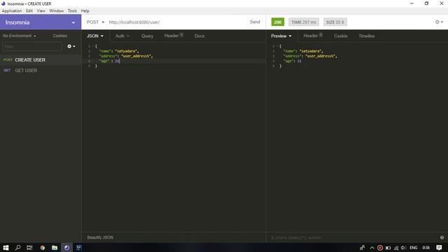Viewport: 448px width, 252px height.
Task: Change the JSON body type dropdown
Action: coord(95,36)
